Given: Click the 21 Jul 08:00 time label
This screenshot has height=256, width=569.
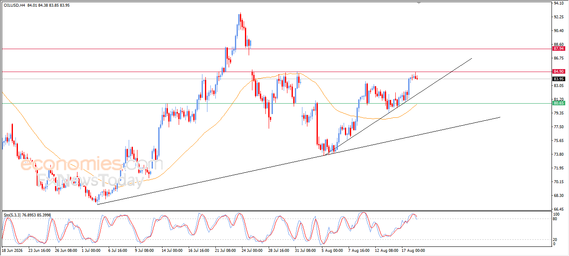Looking at the screenshot, I should pyautogui.click(x=225, y=251).
